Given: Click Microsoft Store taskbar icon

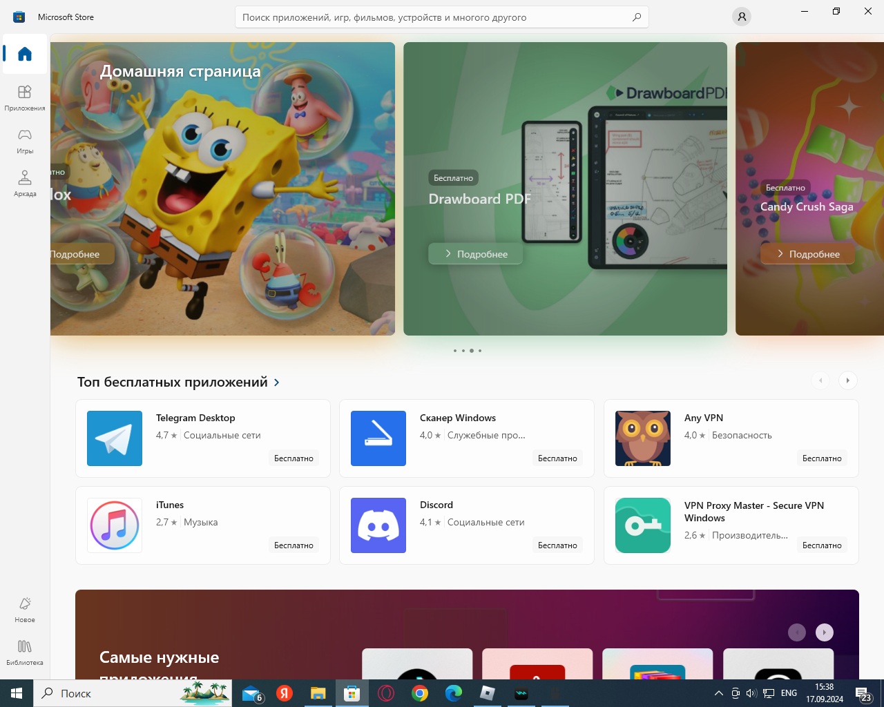Looking at the screenshot, I should [352, 693].
